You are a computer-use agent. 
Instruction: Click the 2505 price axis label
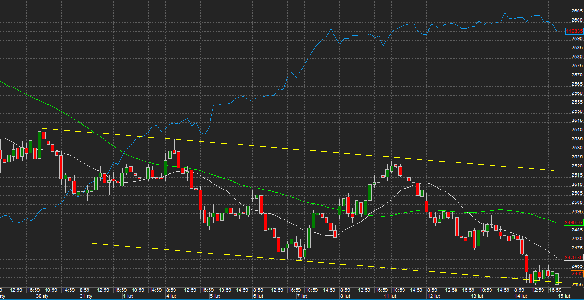(577, 193)
